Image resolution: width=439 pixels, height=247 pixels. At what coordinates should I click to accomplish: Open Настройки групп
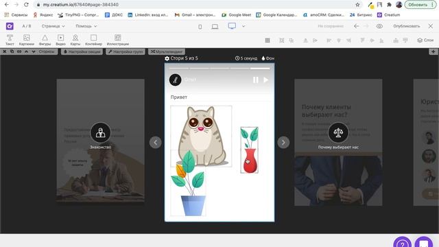[x=126, y=51]
